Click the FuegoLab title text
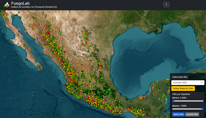206x118 pixels. (20, 3)
